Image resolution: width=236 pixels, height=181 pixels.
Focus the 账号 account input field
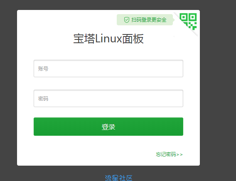coord(108,68)
